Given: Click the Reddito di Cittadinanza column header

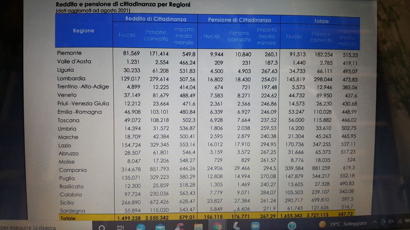Looking at the screenshot, I should 155,18.
